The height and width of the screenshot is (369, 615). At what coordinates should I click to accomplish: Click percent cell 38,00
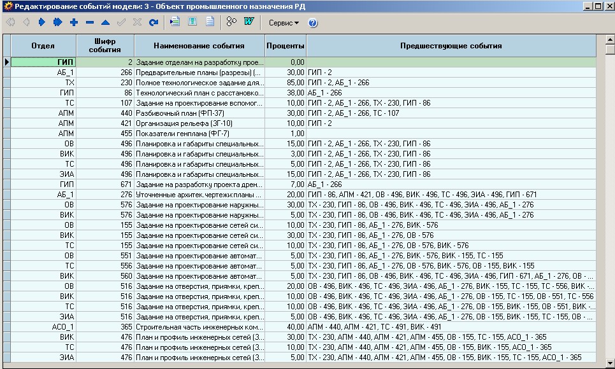tap(286, 93)
